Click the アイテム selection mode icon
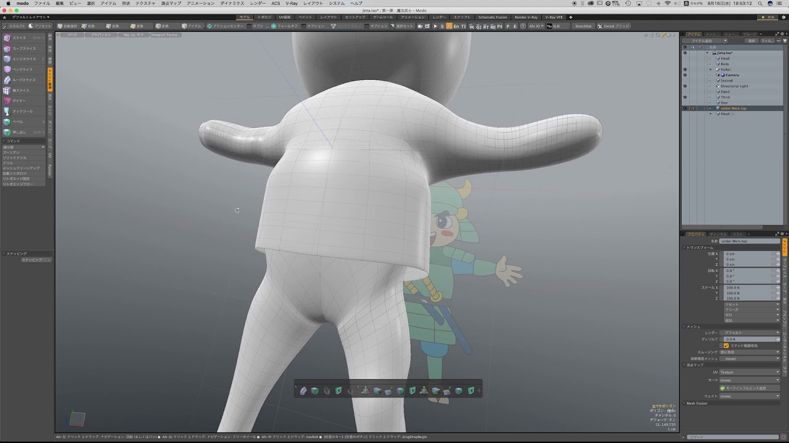 pyautogui.click(x=184, y=26)
